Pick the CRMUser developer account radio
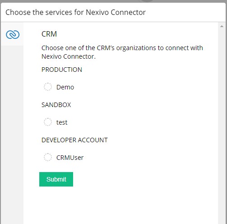Image resolution: width=227 pixels, height=224 pixels. click(x=48, y=157)
